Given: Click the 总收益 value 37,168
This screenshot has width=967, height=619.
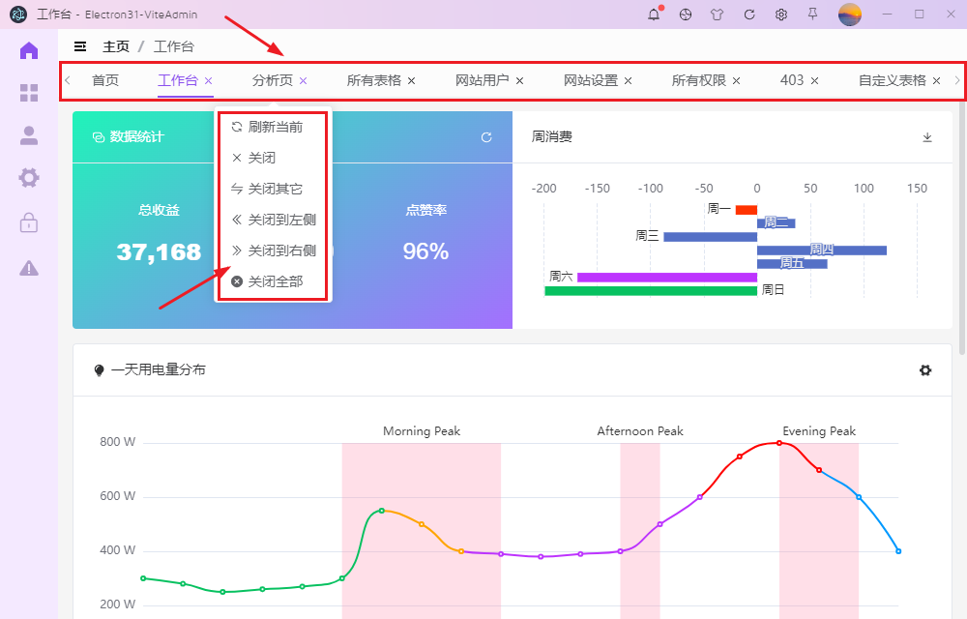Looking at the screenshot, I should pyautogui.click(x=160, y=251).
